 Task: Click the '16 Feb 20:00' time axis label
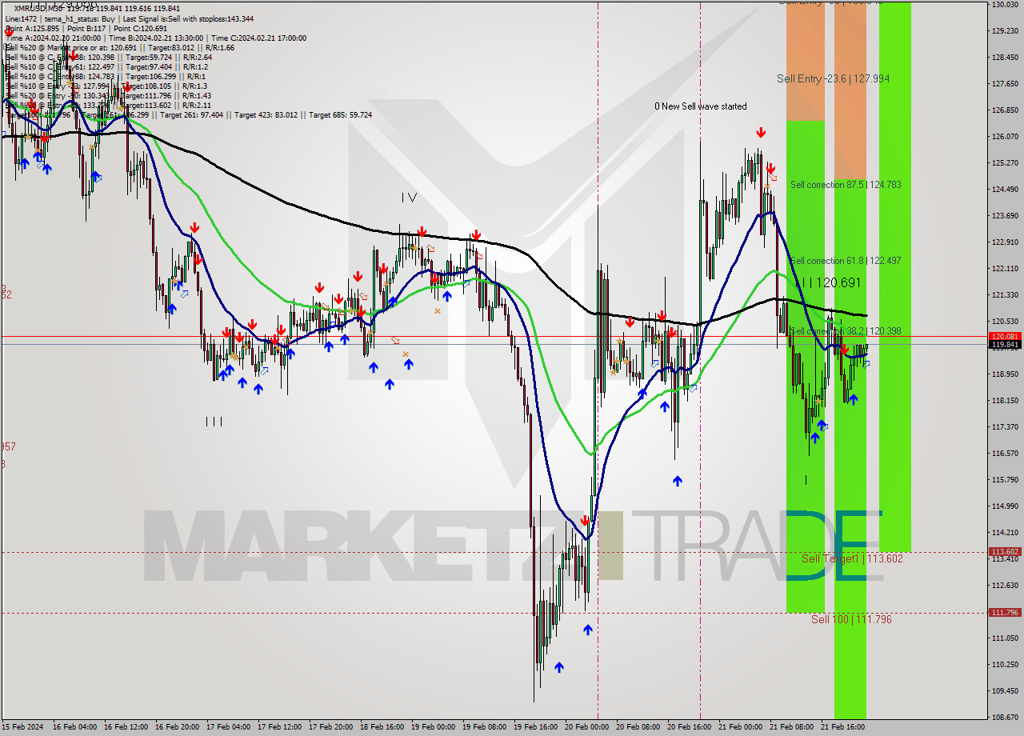(177, 727)
